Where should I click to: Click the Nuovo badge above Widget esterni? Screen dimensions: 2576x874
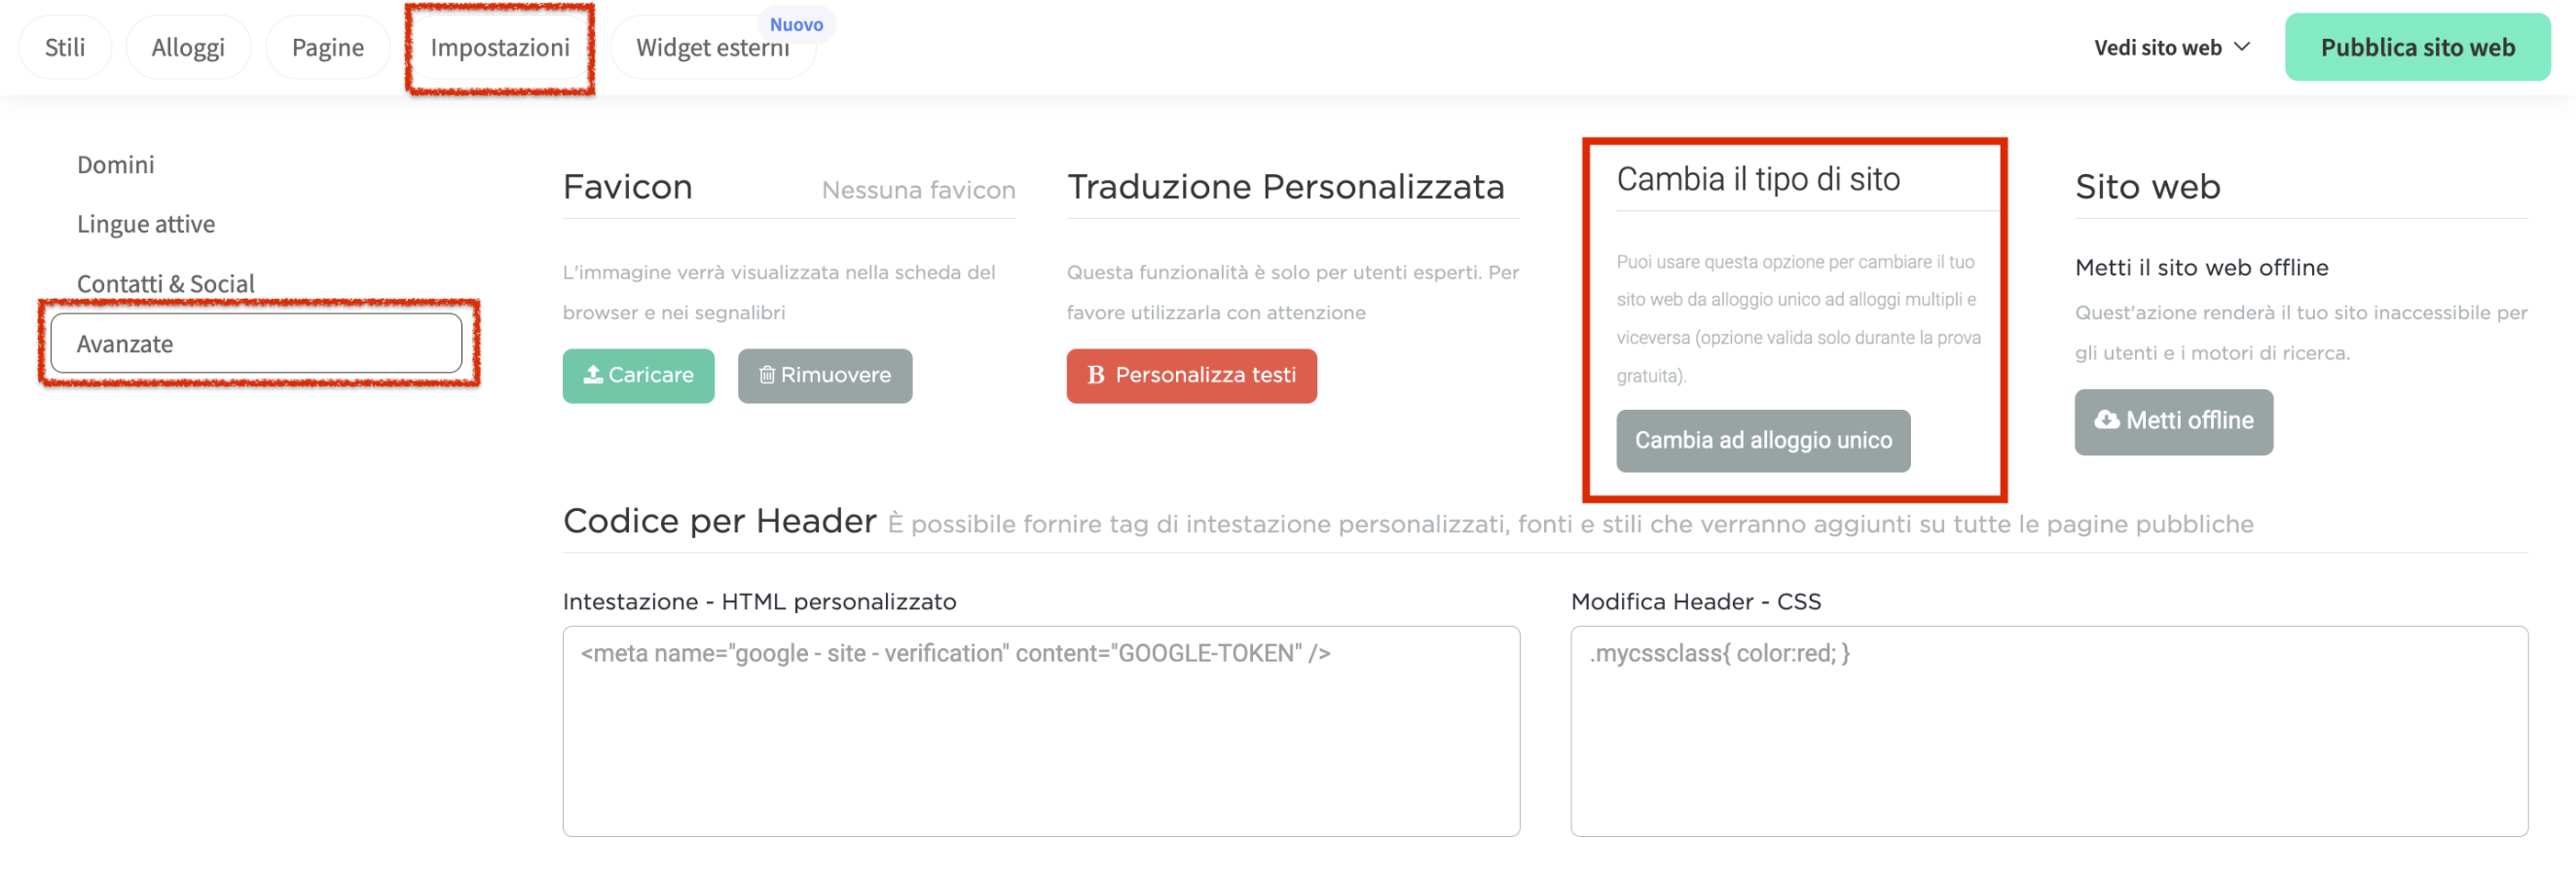tap(796, 24)
